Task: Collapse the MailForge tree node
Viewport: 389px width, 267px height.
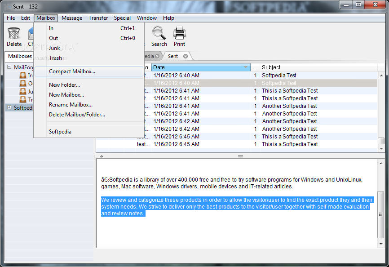Action: click(x=9, y=67)
